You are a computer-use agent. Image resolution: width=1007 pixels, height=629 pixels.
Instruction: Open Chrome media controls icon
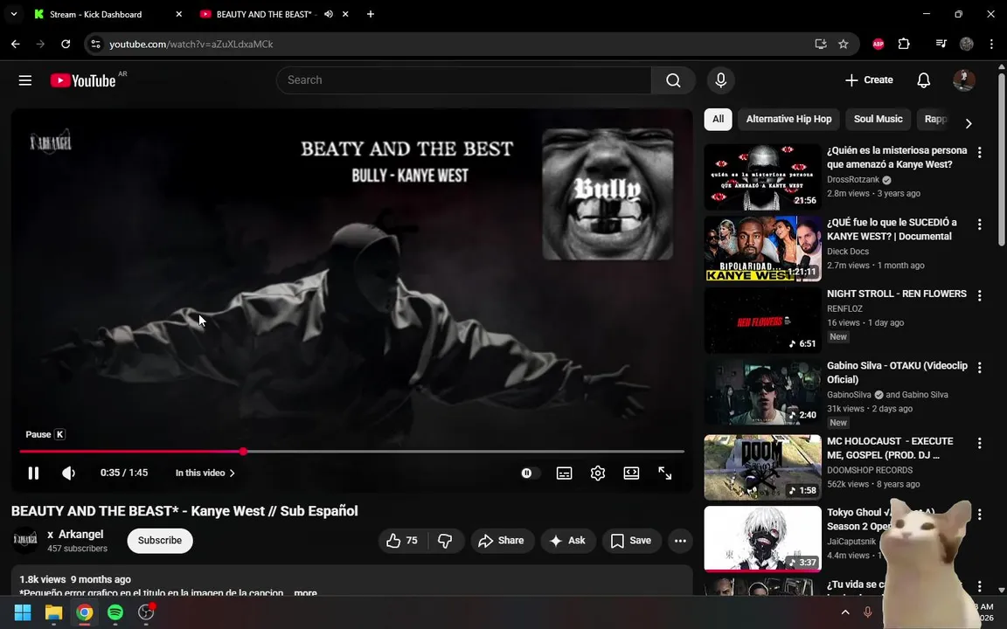click(x=941, y=45)
